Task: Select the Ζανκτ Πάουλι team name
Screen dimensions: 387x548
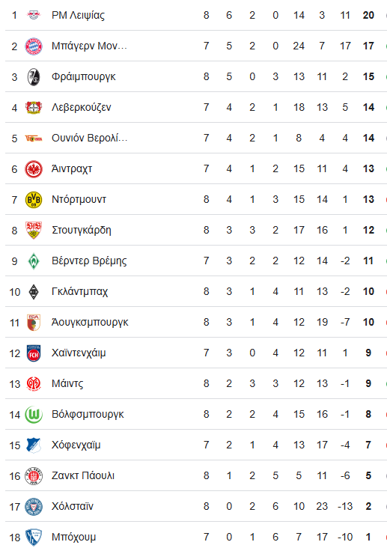Action: tap(83, 475)
